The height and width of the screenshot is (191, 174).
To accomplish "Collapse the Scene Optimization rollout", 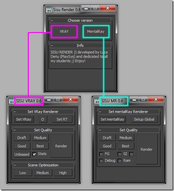I will point(15,165).
